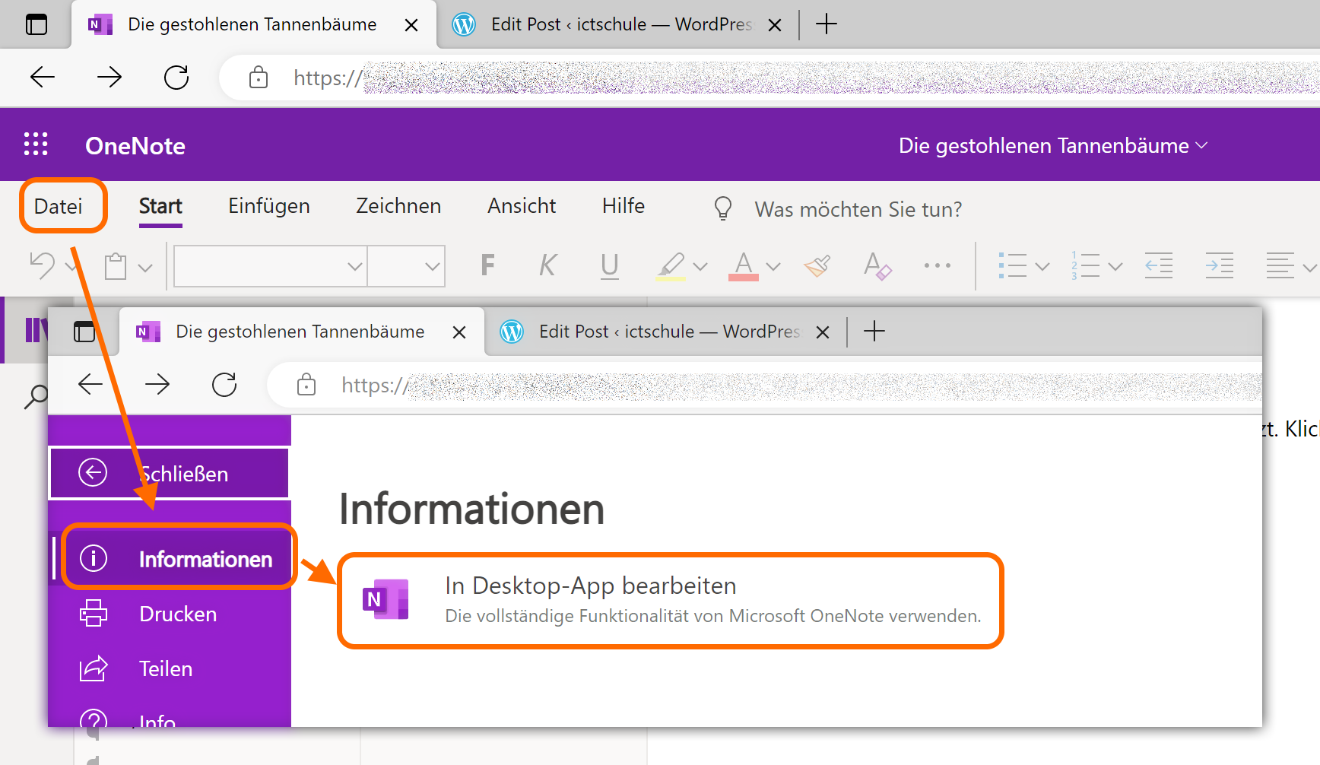Open bullet list style dropdown arrow
Viewport: 1320px width, 765px height.
[1042, 266]
